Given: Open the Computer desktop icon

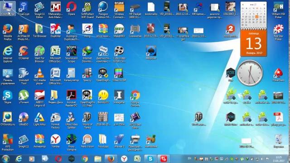Looking at the screenshot, I should [8, 9].
